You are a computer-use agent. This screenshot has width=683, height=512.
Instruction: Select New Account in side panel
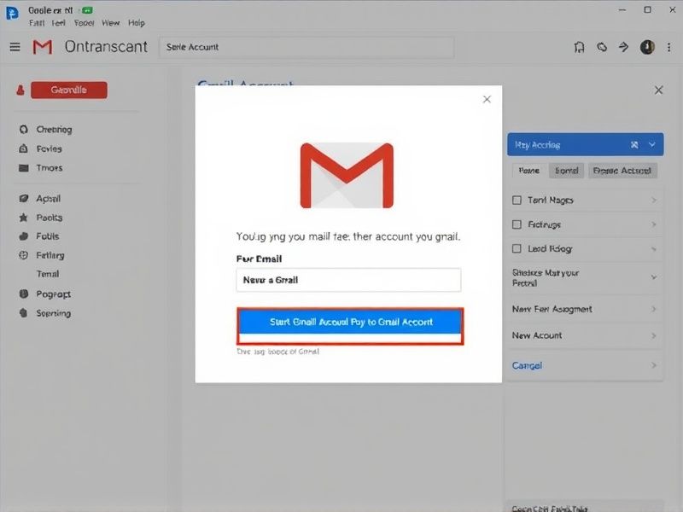click(537, 335)
